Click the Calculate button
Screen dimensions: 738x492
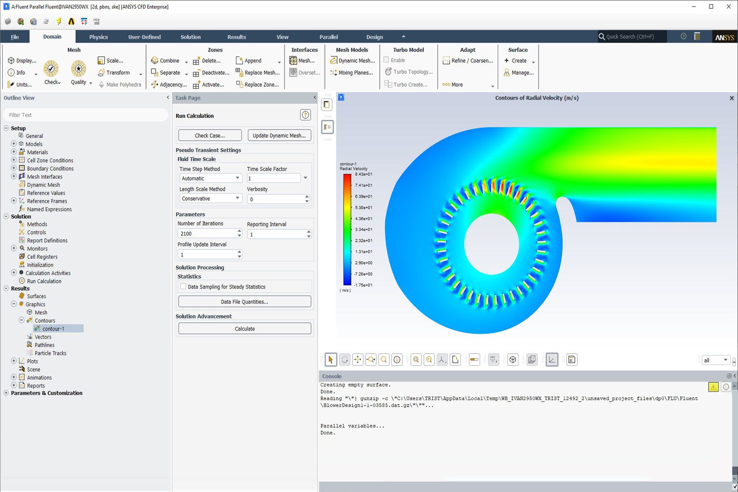tap(244, 329)
